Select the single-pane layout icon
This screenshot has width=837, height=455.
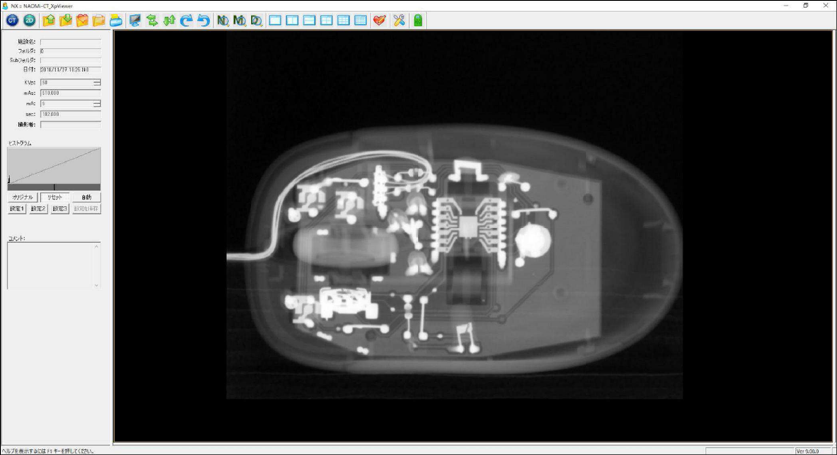275,20
